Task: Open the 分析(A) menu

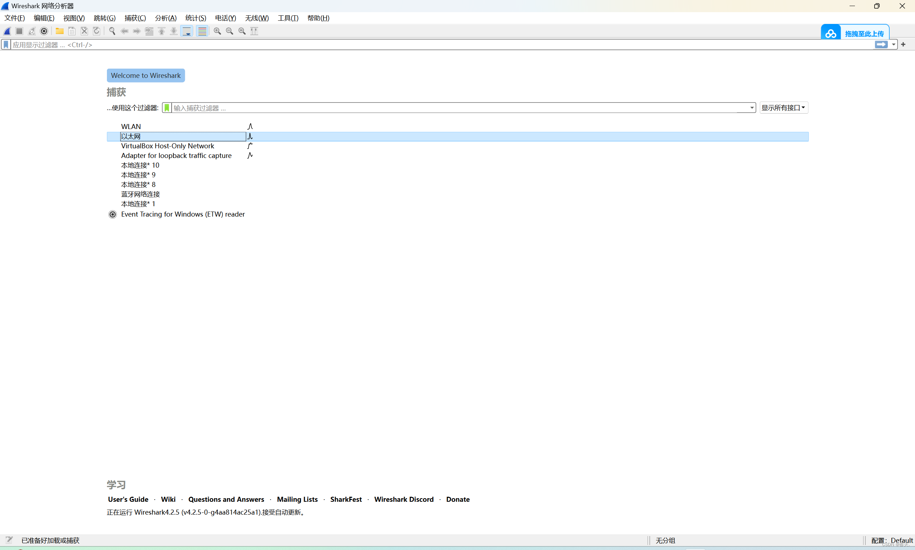Action: [165, 18]
